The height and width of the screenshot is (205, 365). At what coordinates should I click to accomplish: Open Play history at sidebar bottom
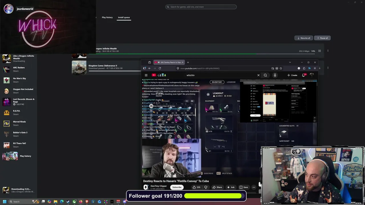19,156
